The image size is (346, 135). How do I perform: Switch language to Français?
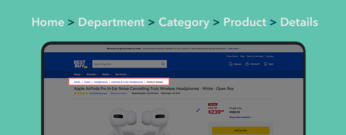[270, 56]
